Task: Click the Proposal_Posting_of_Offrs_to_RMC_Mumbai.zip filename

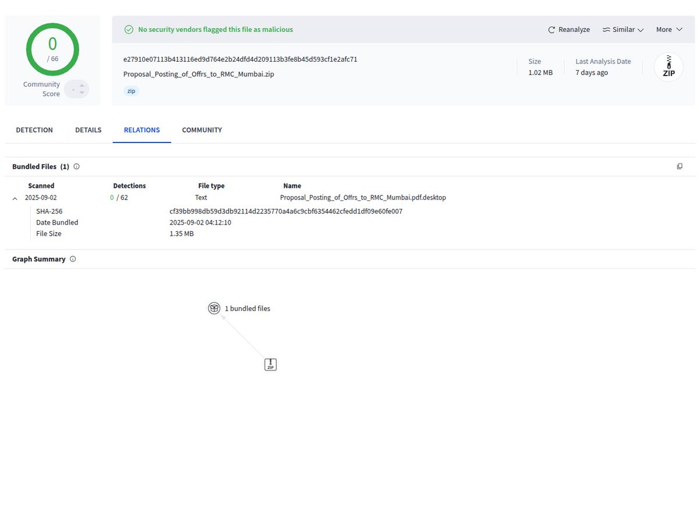Action: pyautogui.click(x=198, y=74)
